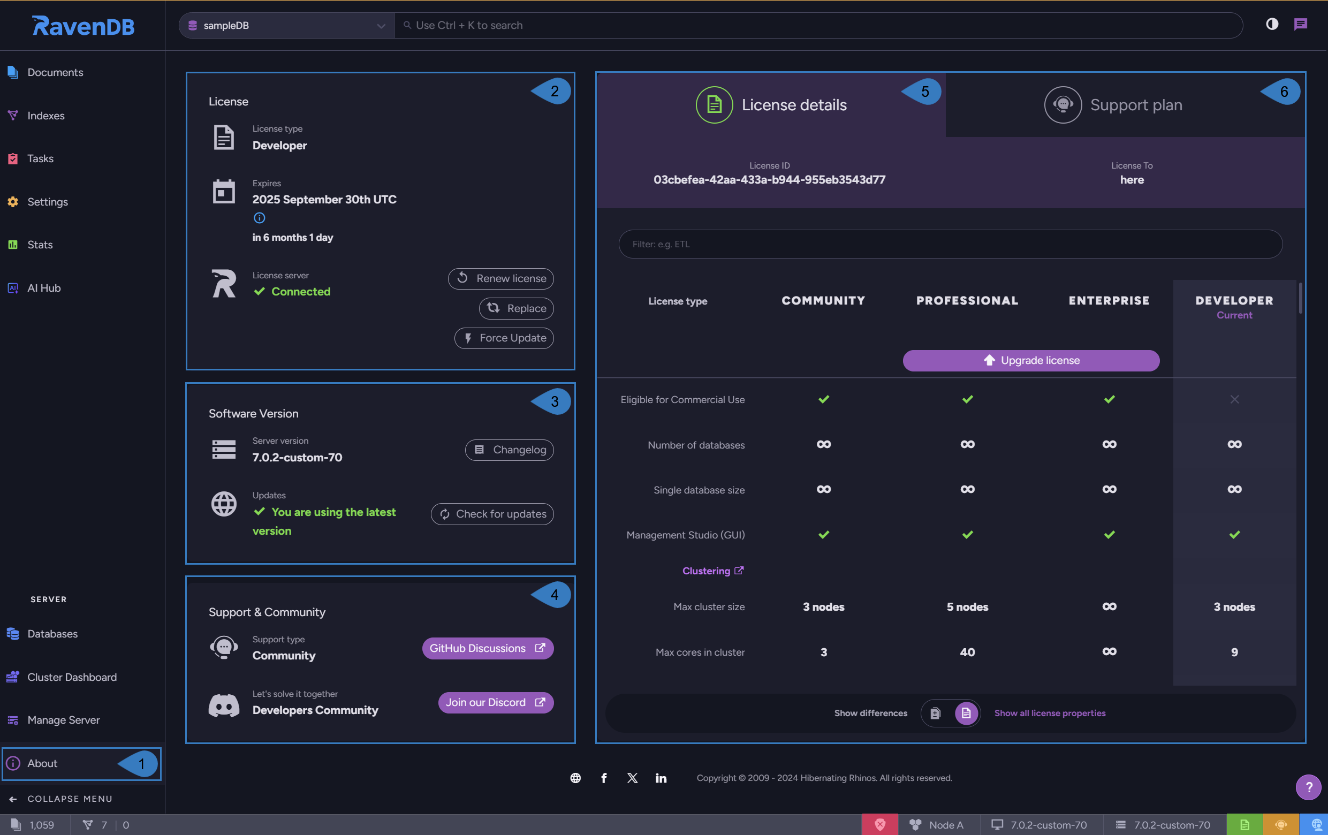Click the Max cores in cluster row label
The width and height of the screenshot is (1328, 835).
coord(700,652)
